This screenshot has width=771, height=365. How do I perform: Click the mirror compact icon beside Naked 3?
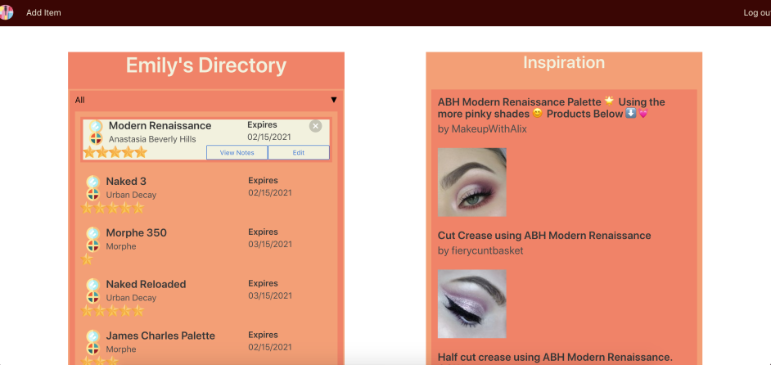93,182
